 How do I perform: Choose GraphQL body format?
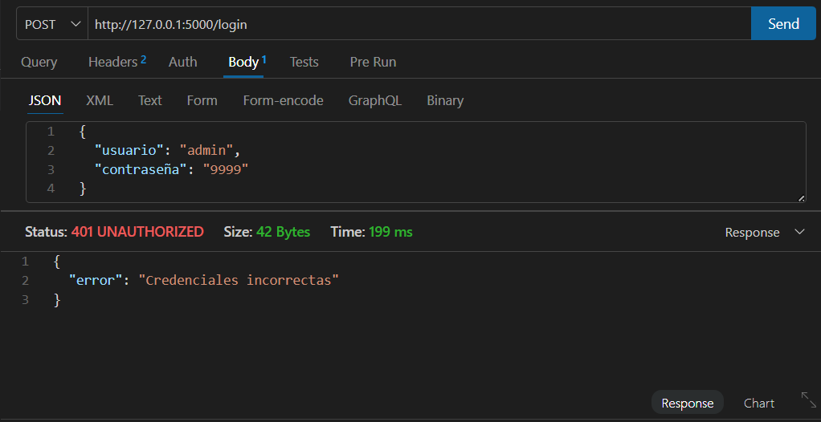(x=375, y=100)
